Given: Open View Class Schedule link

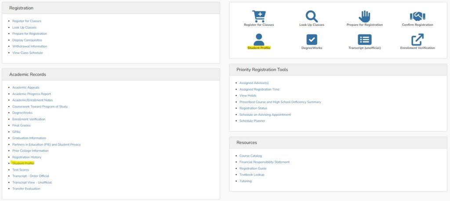Looking at the screenshot, I should (27, 53).
